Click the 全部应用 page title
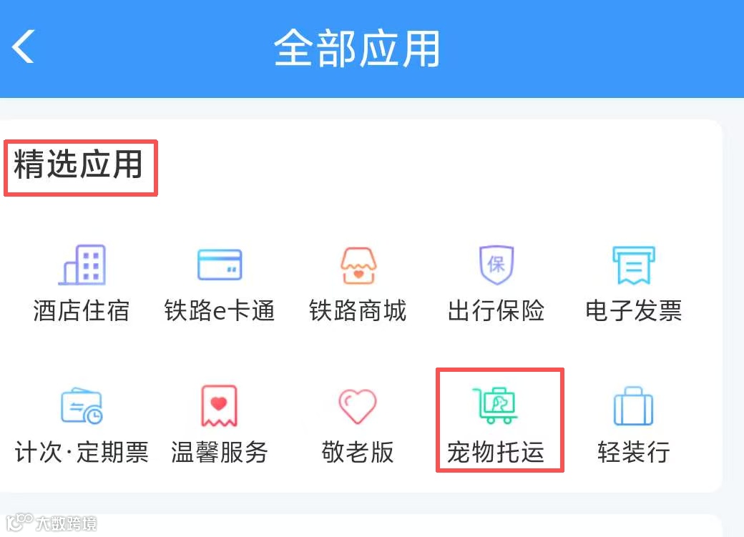Viewport: 744px width, 537px height. point(357,48)
